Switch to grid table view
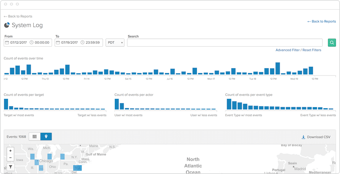 coord(35,137)
